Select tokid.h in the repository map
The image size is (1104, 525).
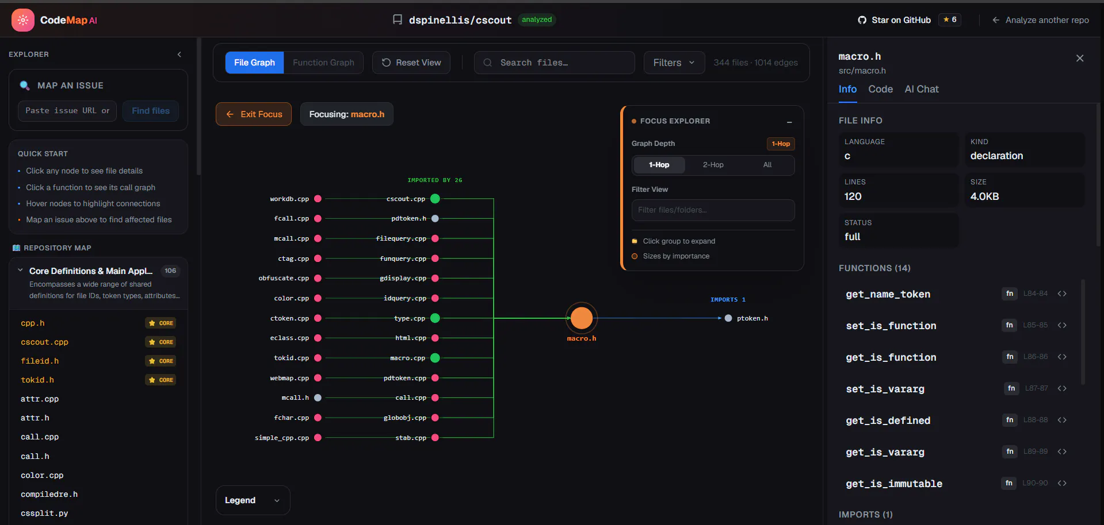(37, 380)
